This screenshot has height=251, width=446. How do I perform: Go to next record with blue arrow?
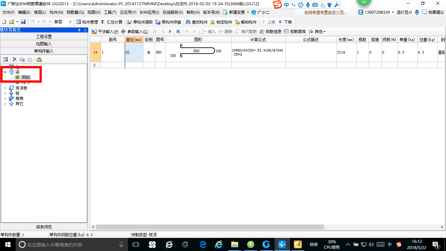click(x=170, y=31)
